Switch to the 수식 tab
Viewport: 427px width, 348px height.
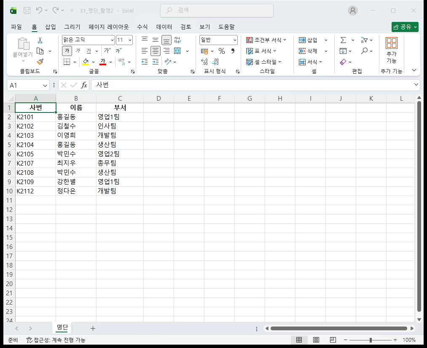point(142,27)
